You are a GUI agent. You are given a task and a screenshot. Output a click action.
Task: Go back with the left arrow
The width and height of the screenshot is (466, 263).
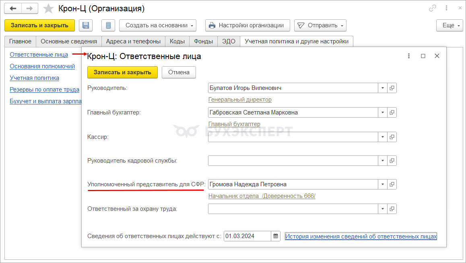[13, 8]
